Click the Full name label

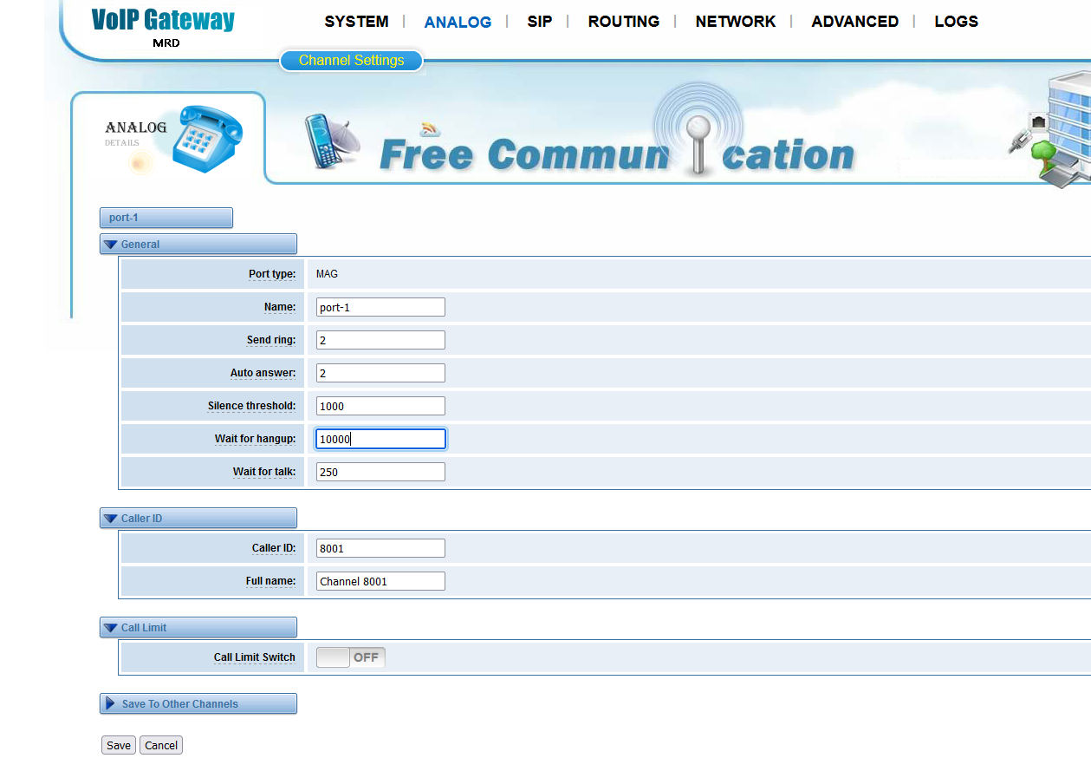click(x=270, y=581)
